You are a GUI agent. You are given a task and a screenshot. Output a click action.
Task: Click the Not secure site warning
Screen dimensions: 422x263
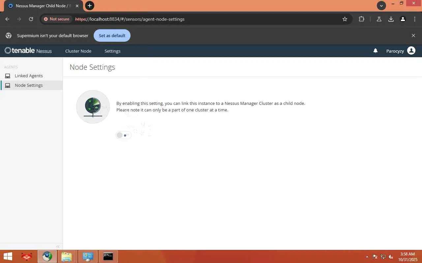(56, 19)
